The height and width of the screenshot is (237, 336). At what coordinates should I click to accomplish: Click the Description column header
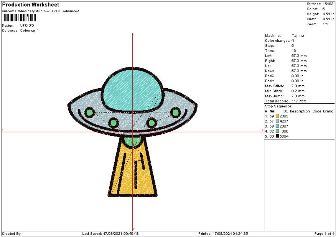click(x=300, y=111)
